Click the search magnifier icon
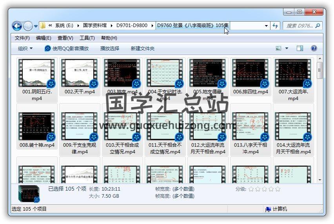This screenshot has width=334, height=224. 318,26
